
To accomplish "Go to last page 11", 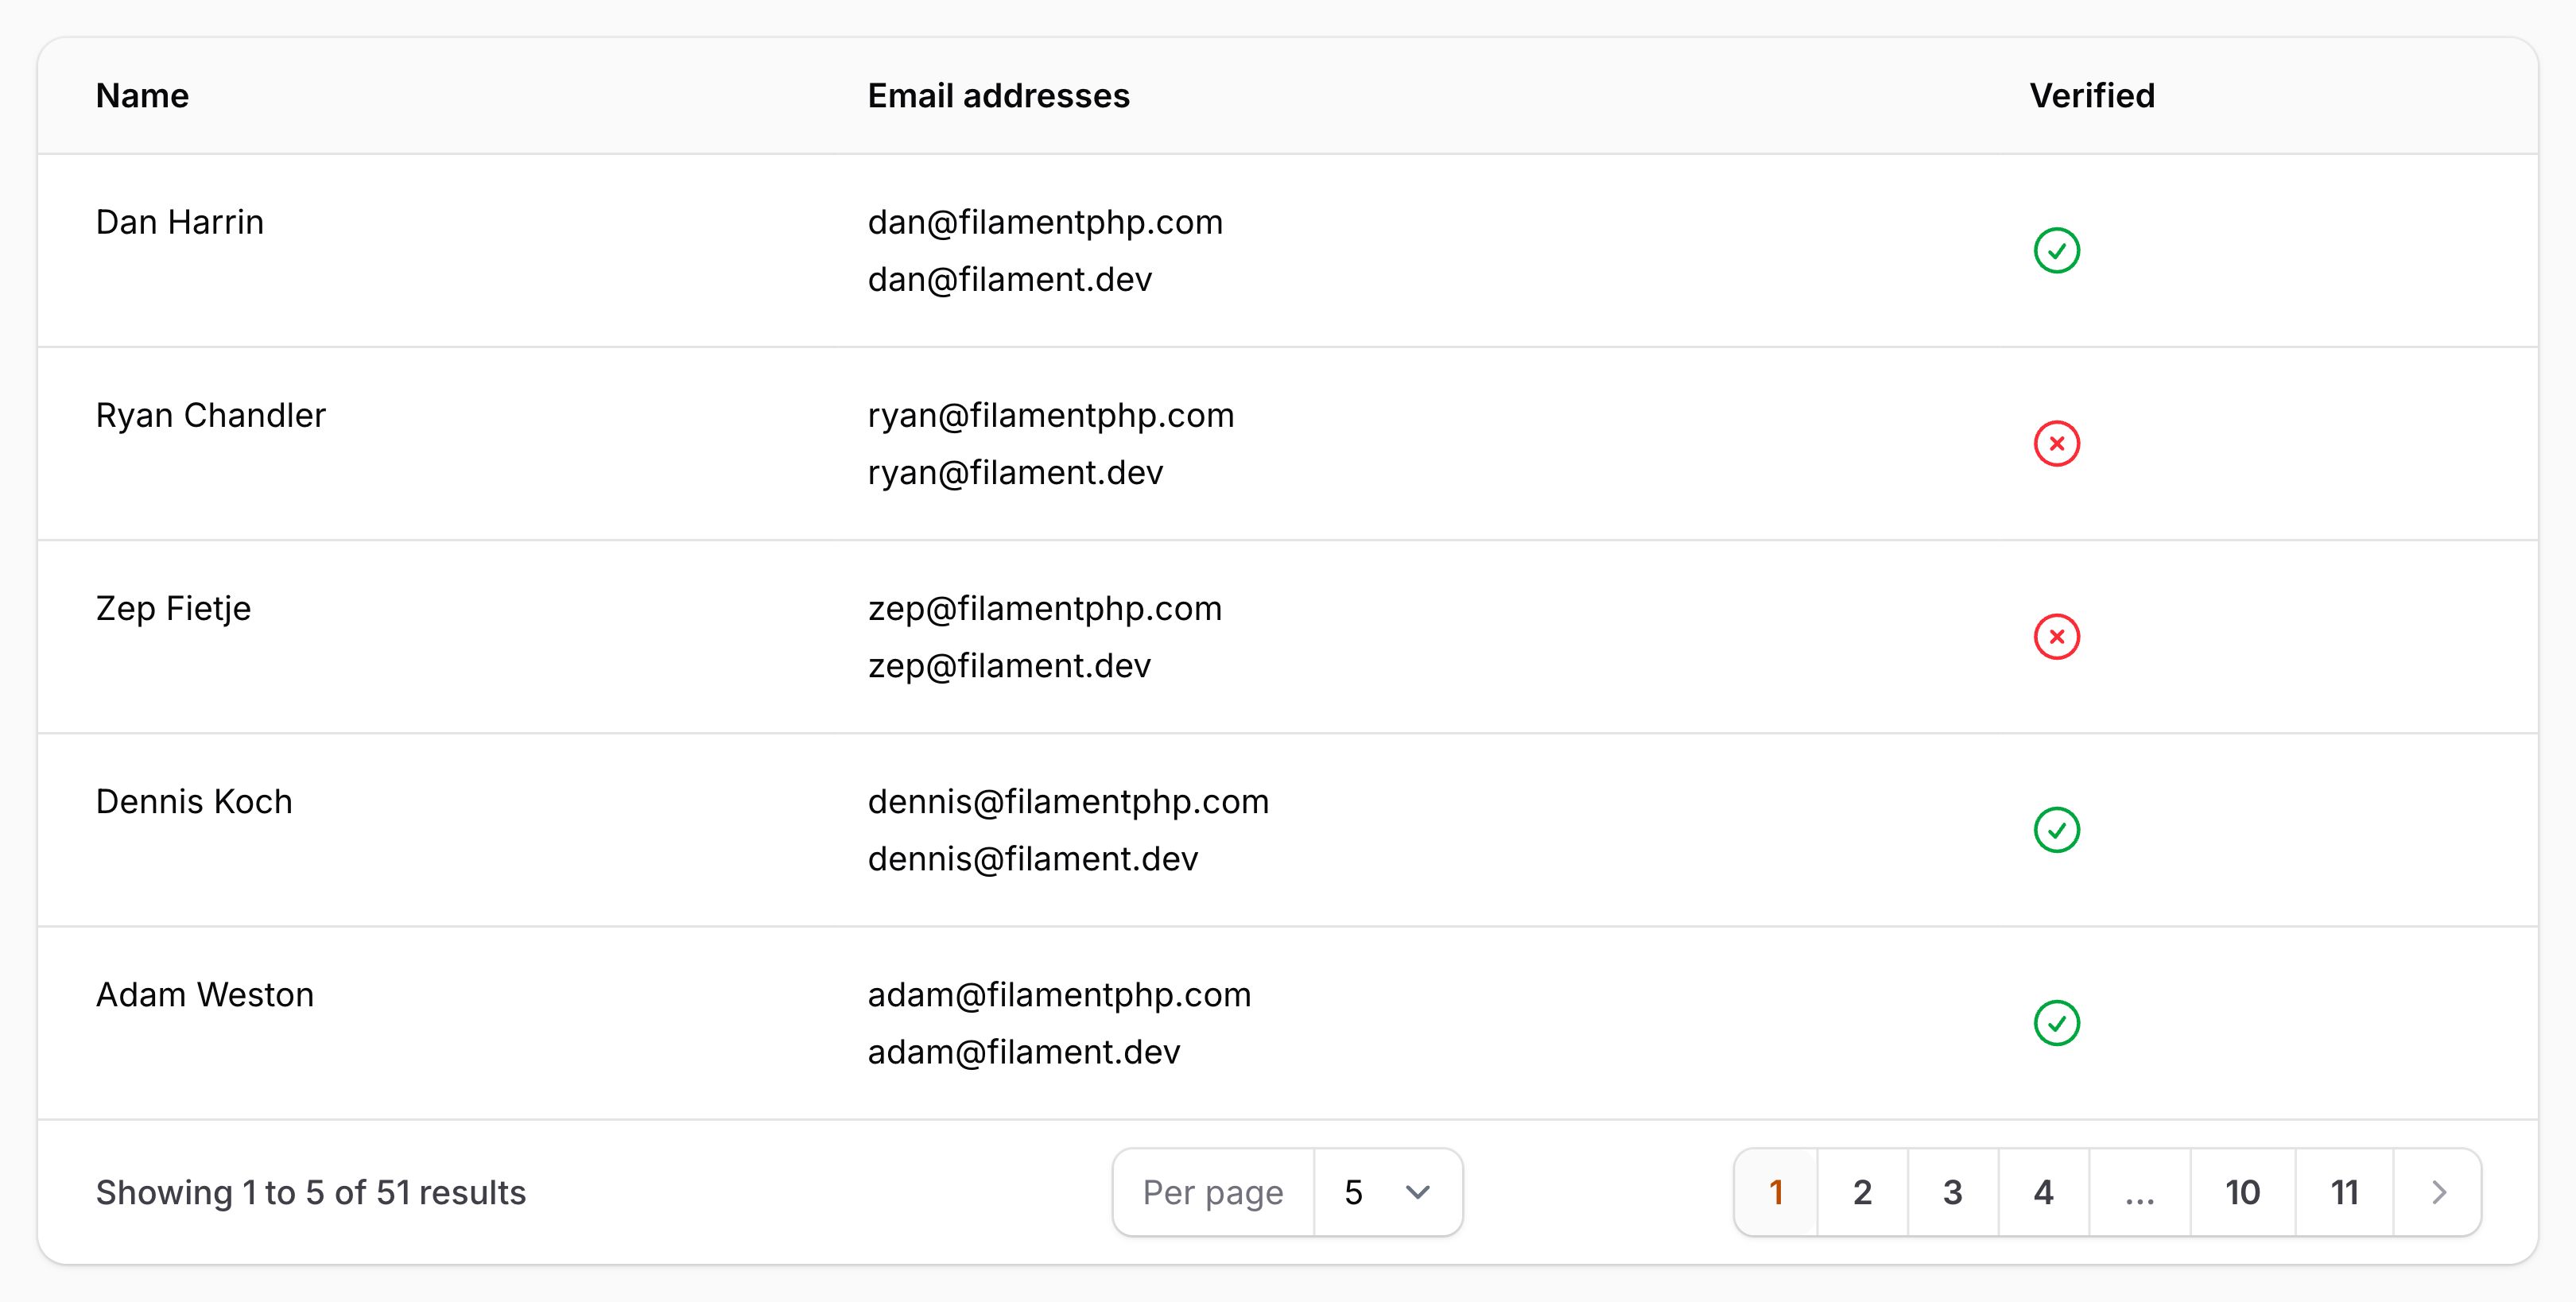I will point(2344,1192).
